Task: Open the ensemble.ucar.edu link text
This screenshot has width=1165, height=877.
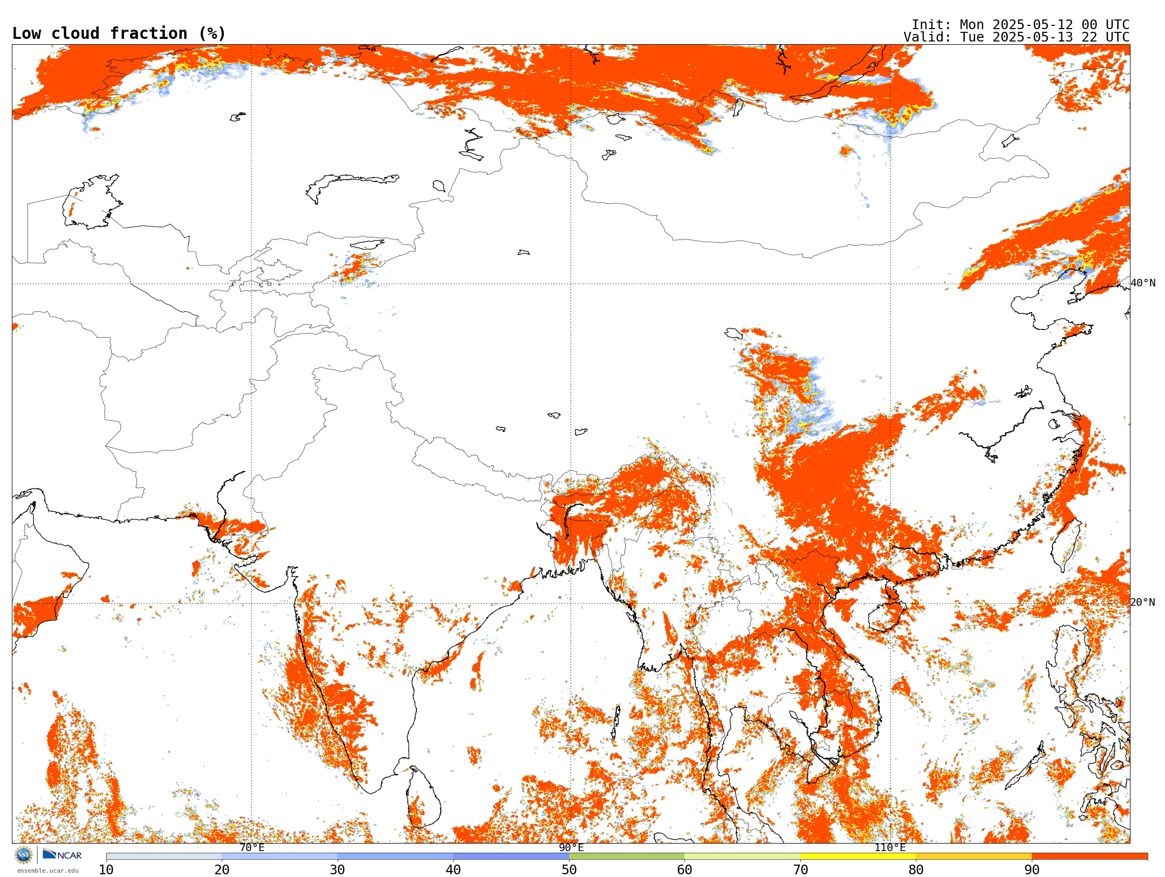Action: (47, 871)
